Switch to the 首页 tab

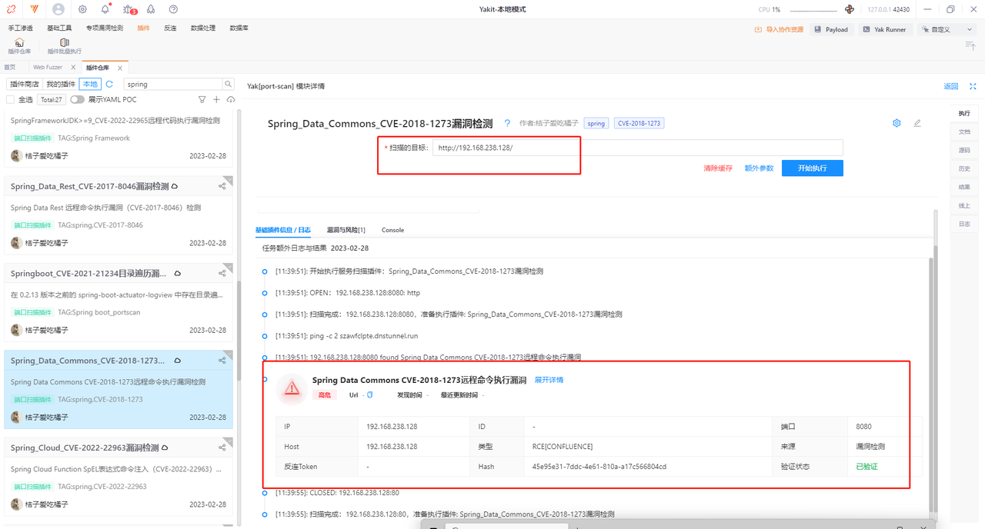10,68
